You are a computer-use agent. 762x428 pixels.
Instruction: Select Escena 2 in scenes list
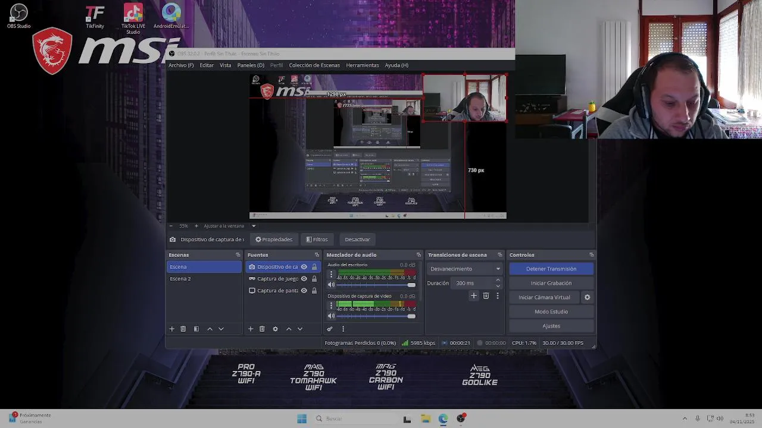(204, 279)
